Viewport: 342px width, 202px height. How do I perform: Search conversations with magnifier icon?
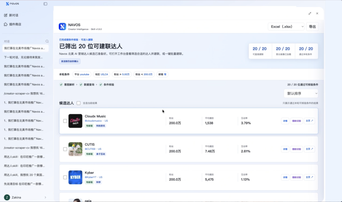point(47,41)
